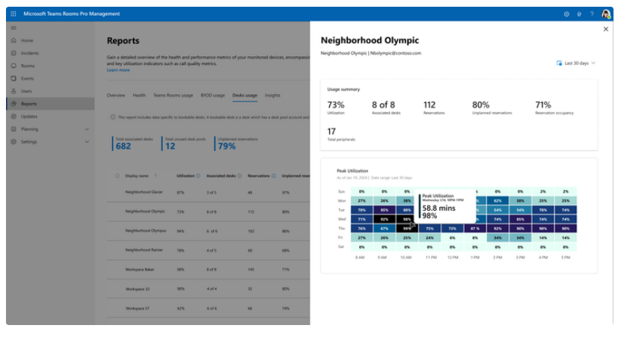Click the 73% Utilization summary value
The image size is (621, 337).
(x=335, y=105)
